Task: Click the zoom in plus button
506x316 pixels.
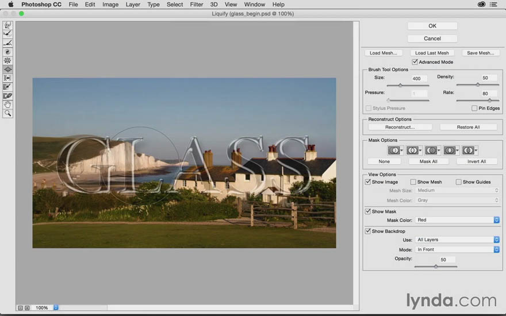Action: tap(27, 308)
